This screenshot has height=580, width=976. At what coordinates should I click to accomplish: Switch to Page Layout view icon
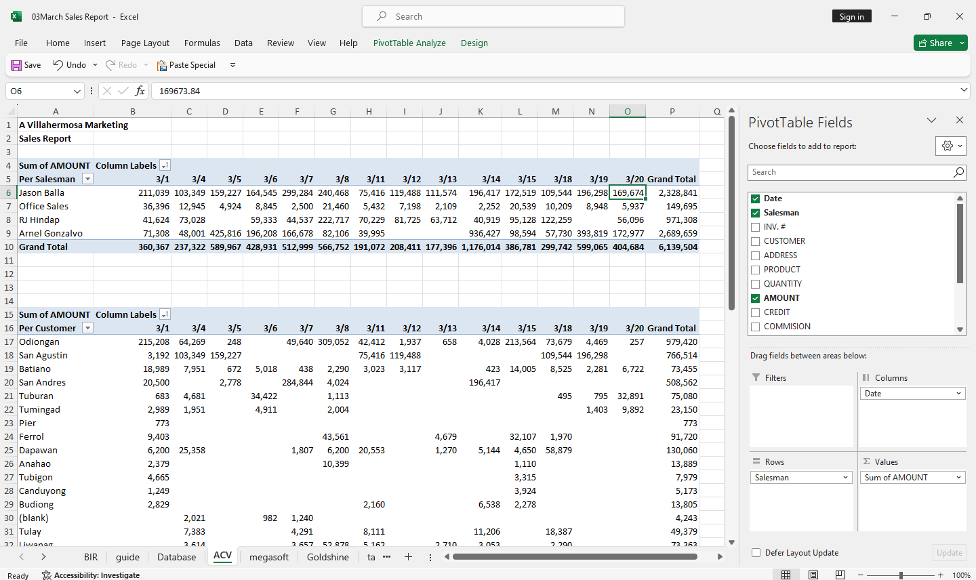click(x=813, y=575)
